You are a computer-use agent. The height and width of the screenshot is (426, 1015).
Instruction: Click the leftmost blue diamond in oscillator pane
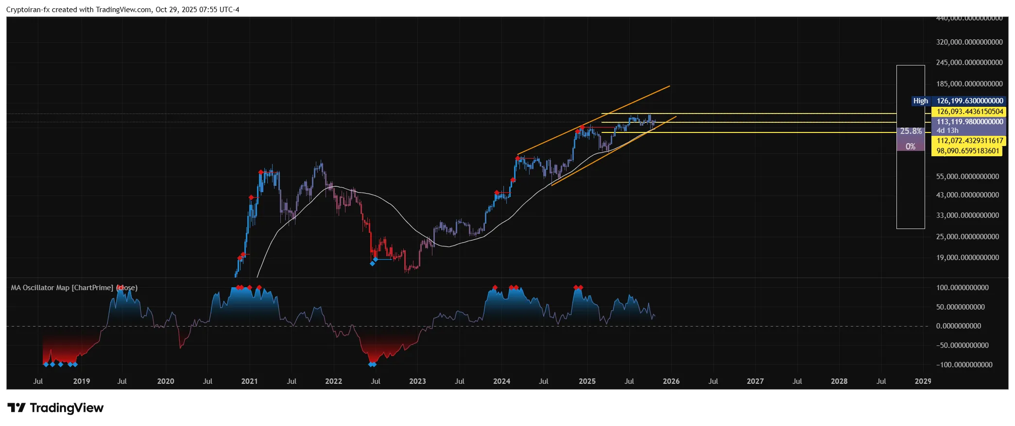pyautogui.click(x=46, y=364)
